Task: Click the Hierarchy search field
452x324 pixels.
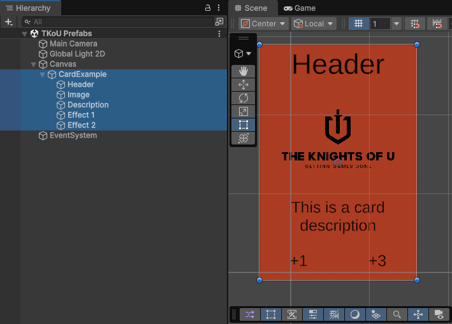Action: coord(117,22)
